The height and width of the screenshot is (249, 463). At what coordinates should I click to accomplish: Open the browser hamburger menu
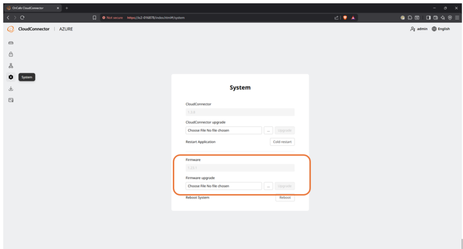click(457, 18)
